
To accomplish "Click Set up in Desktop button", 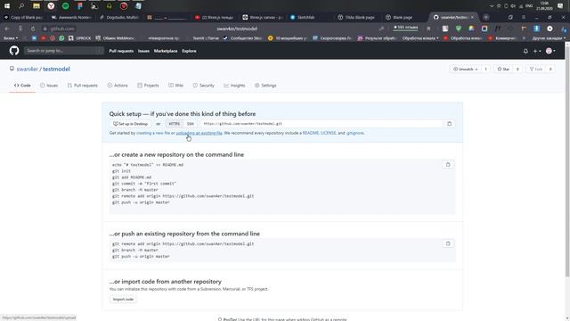I will pyautogui.click(x=130, y=124).
